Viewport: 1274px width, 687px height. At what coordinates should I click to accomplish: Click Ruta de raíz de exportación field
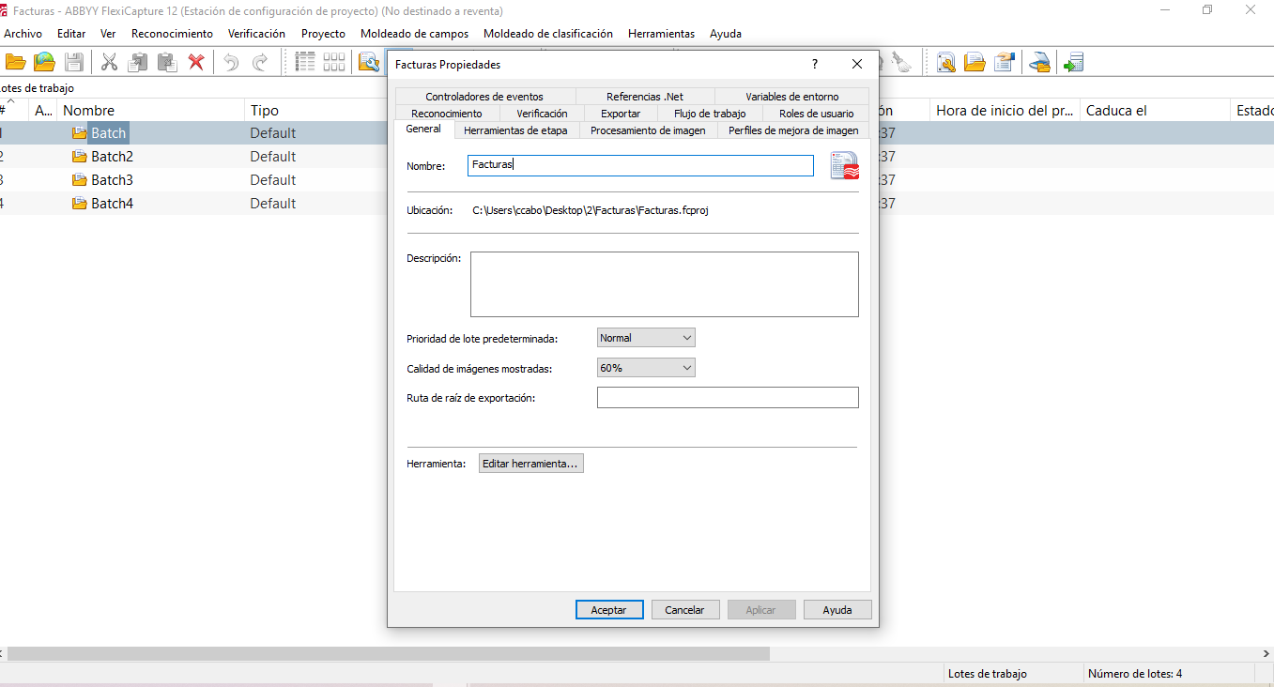728,398
